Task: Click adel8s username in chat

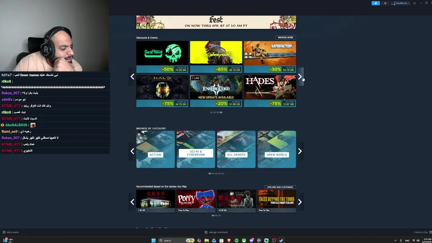Action: click(7, 100)
